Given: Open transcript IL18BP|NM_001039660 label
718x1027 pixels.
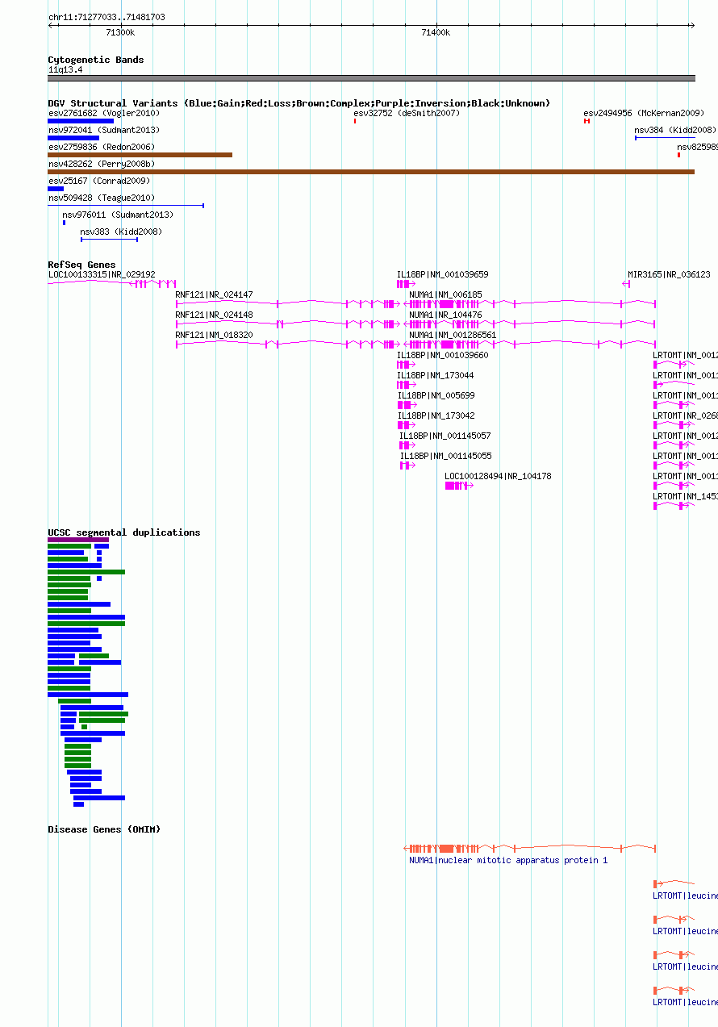Looking at the screenshot, I should point(442,355).
